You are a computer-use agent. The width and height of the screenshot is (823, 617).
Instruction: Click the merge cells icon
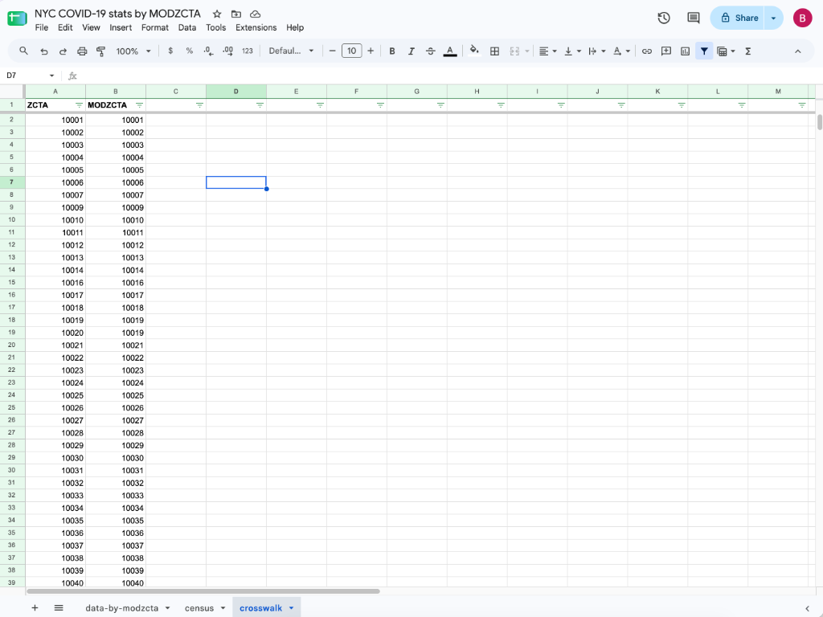pos(514,51)
